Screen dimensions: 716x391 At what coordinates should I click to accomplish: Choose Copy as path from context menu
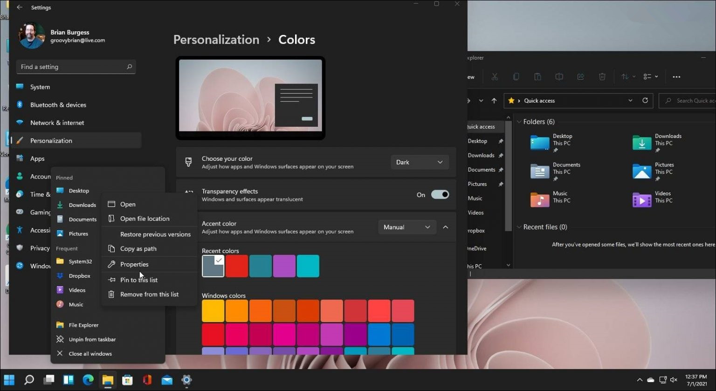pos(138,248)
